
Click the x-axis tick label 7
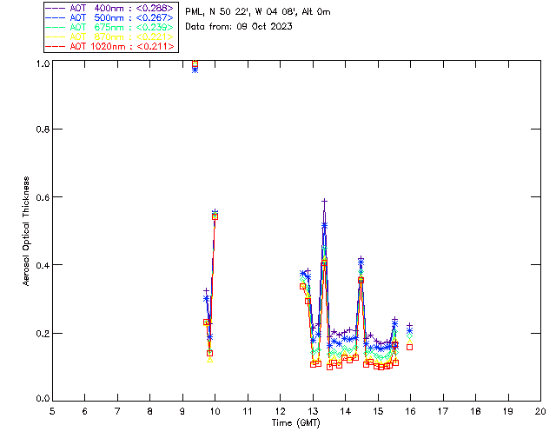(x=117, y=411)
